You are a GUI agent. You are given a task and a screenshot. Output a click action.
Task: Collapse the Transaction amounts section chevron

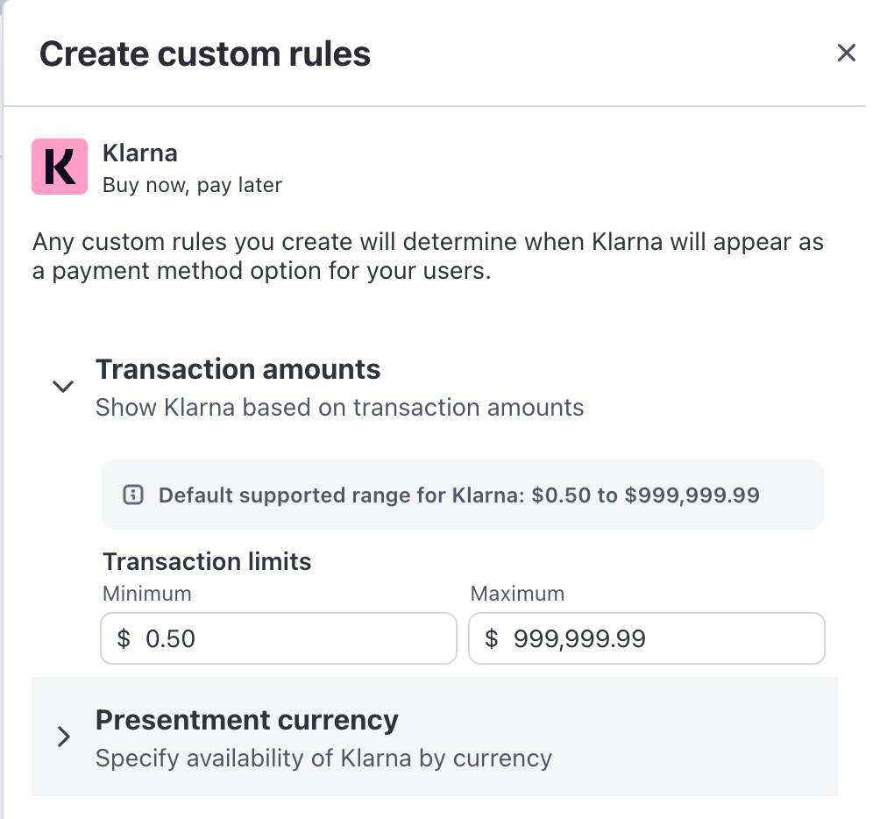63,386
